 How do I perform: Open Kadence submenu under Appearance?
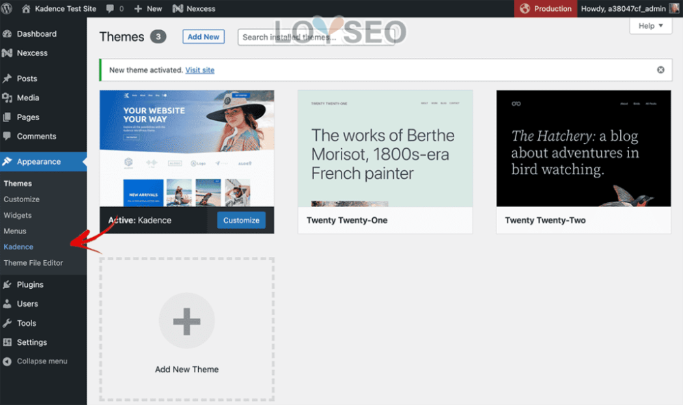[18, 247]
